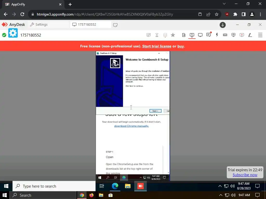Bookmark this page star icon
266x199 pixels.
[x=217, y=15]
